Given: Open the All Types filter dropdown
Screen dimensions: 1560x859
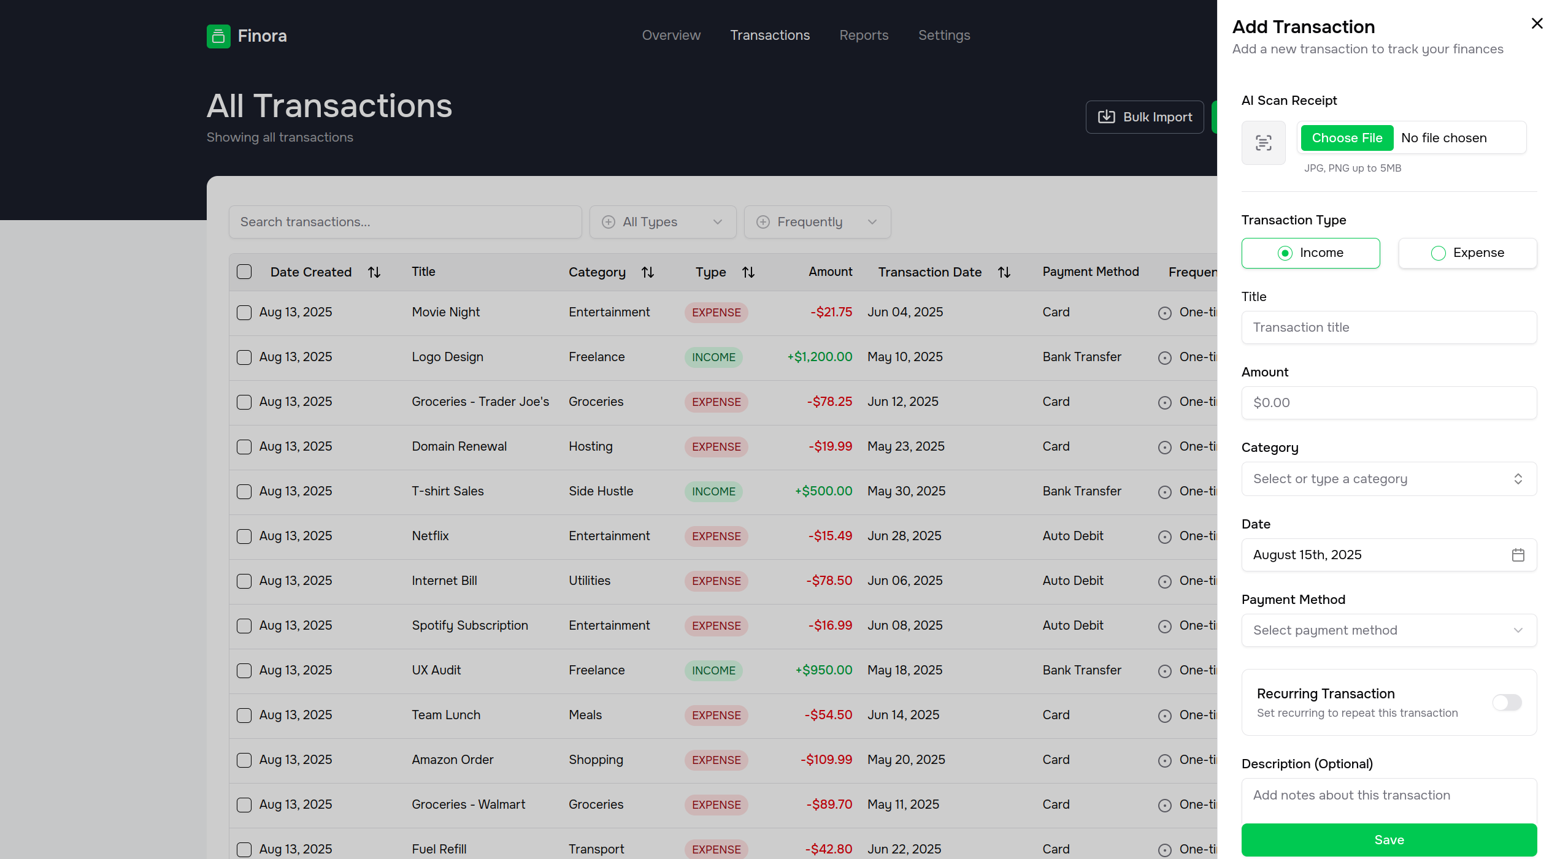Looking at the screenshot, I should pyautogui.click(x=663, y=222).
